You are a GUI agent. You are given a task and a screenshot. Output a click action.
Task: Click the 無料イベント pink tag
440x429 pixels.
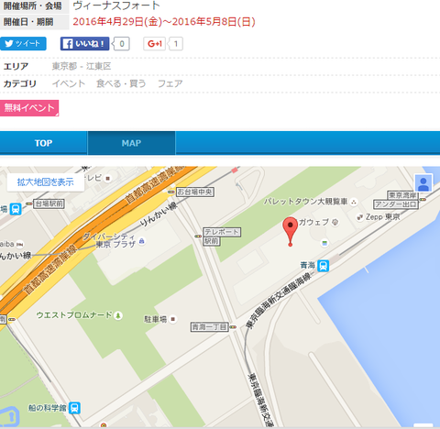pos(29,108)
